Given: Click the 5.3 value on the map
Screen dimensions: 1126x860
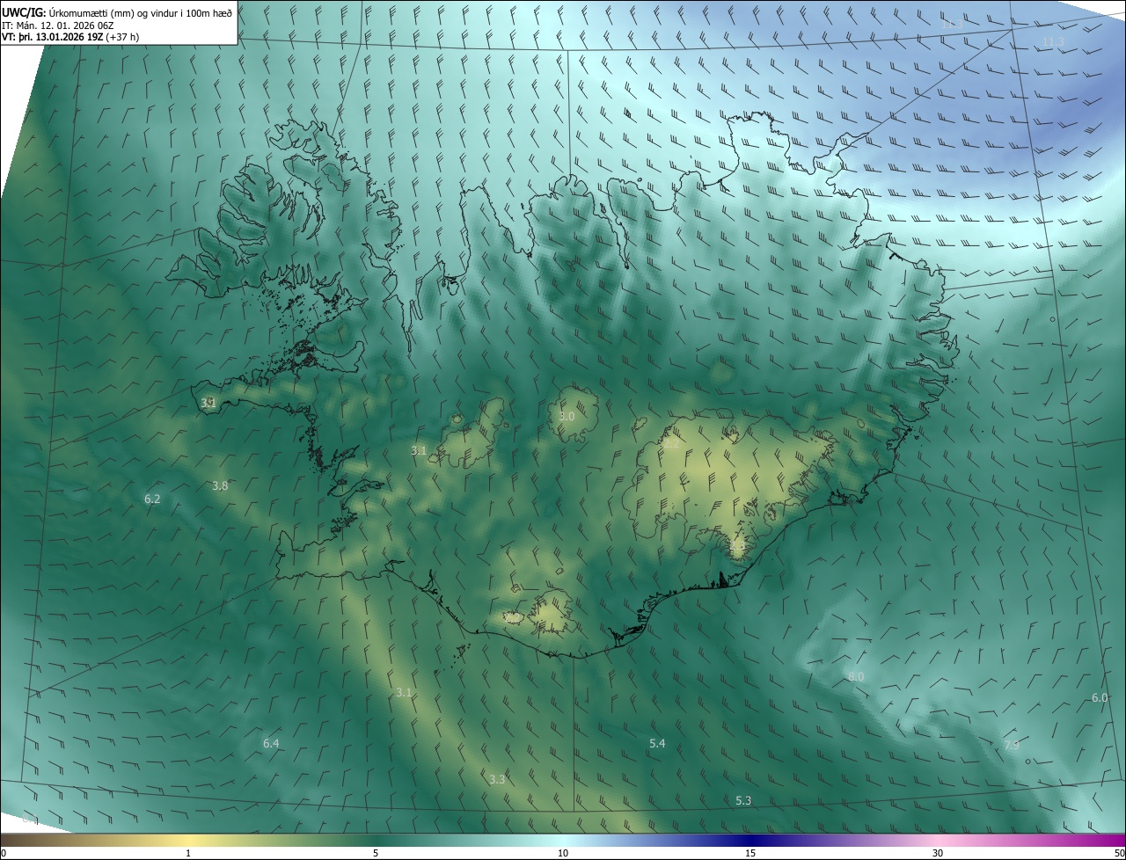Looking at the screenshot, I should (x=743, y=800).
